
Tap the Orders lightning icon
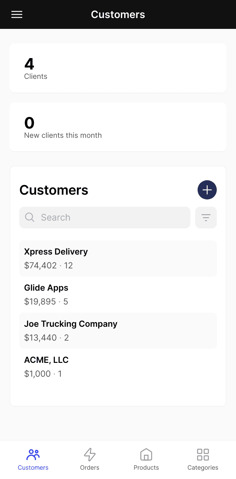[90, 455]
